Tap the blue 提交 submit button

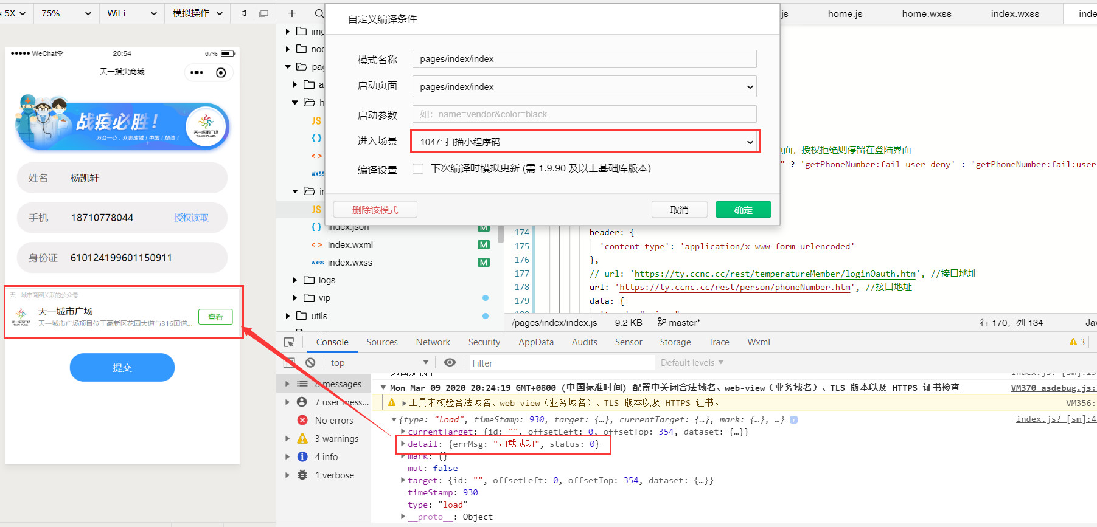pyautogui.click(x=122, y=367)
